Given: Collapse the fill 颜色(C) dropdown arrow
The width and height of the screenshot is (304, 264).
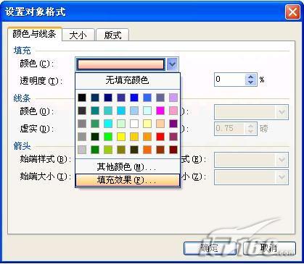Looking at the screenshot, I should click(x=172, y=64).
